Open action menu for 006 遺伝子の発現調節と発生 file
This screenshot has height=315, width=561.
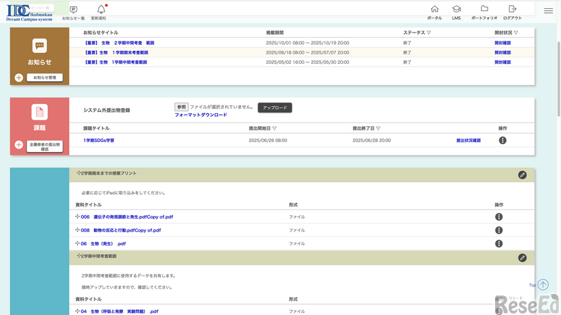pos(499,217)
